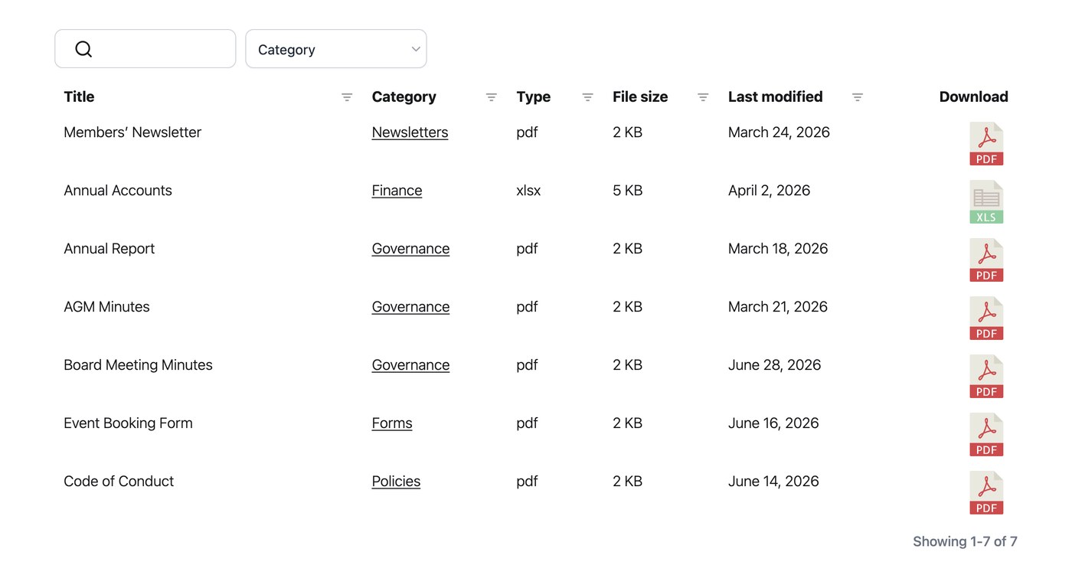Click the March 24, 2026 date
The width and height of the screenshot is (1072, 578).
(x=779, y=132)
